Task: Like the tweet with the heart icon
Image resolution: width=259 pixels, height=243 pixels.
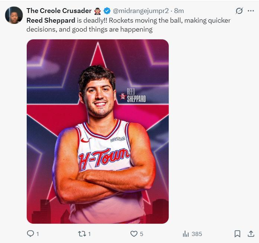Action: point(133,234)
